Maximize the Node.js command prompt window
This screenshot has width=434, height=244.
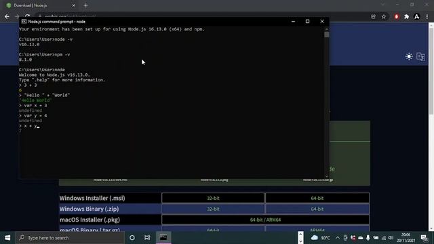click(x=307, y=21)
